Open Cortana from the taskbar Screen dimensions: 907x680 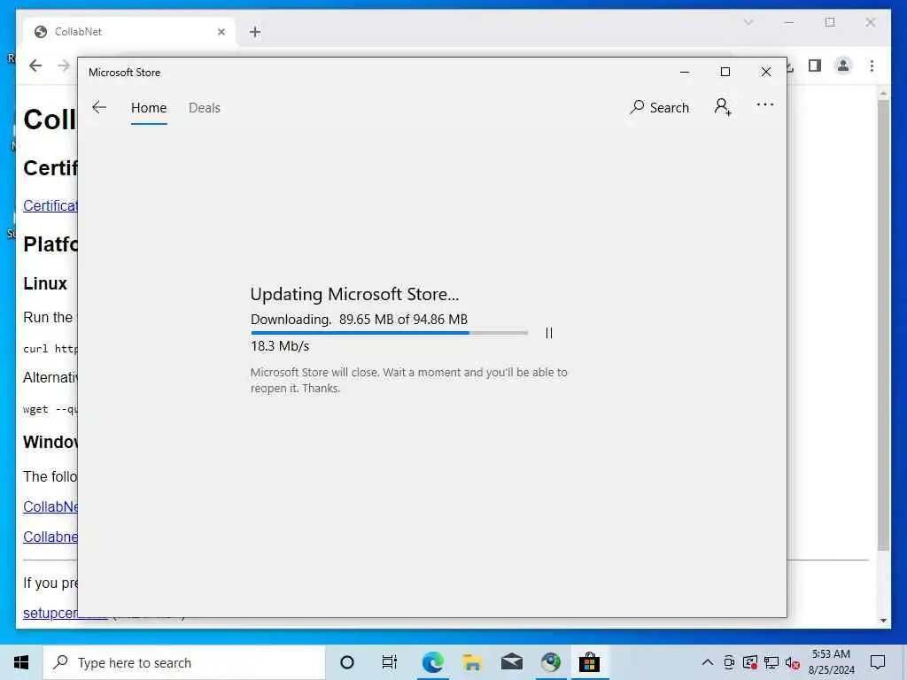[347, 662]
